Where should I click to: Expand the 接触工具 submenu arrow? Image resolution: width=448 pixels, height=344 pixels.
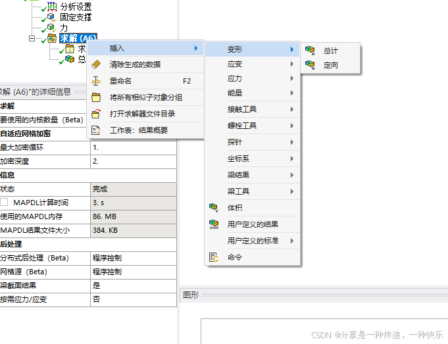[292, 109]
